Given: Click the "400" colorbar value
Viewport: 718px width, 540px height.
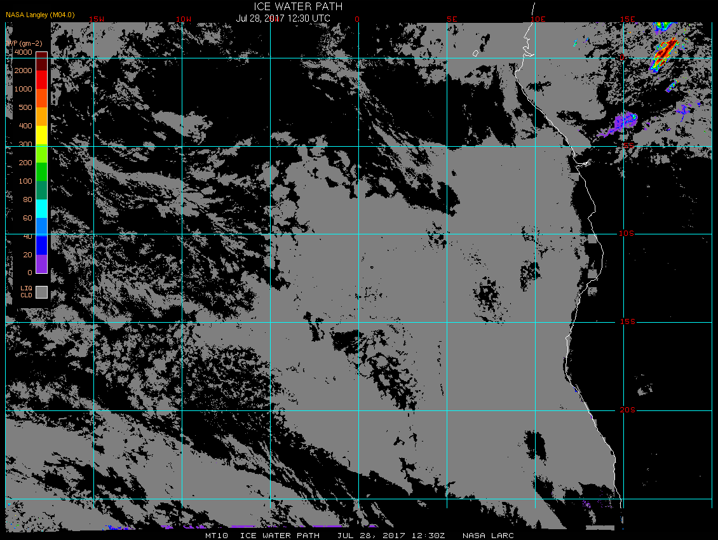Looking at the screenshot, I should [25, 126].
